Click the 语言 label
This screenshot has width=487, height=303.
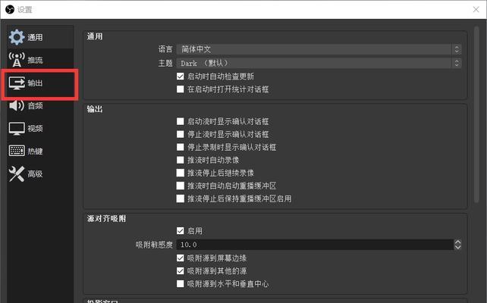click(x=165, y=49)
